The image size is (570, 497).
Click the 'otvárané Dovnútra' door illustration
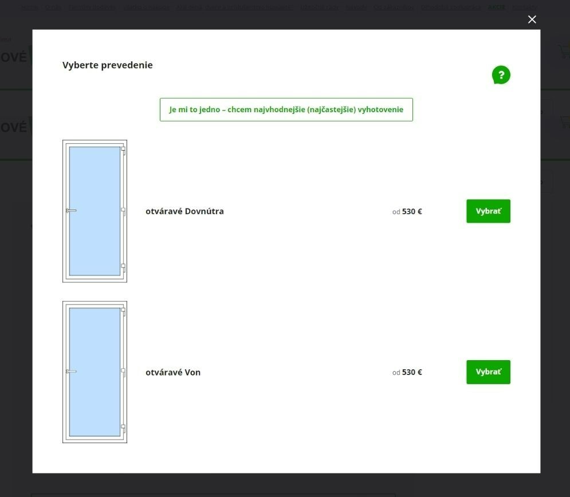(x=95, y=211)
